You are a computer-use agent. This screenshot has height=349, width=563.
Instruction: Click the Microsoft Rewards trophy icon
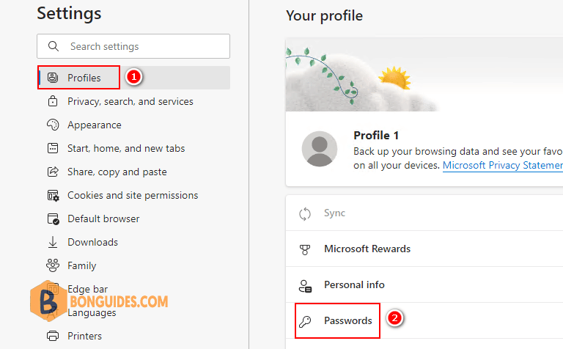305,249
